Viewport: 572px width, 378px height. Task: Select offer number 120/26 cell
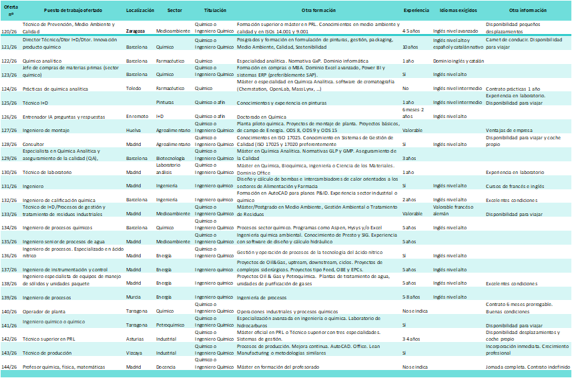pyautogui.click(x=11, y=31)
